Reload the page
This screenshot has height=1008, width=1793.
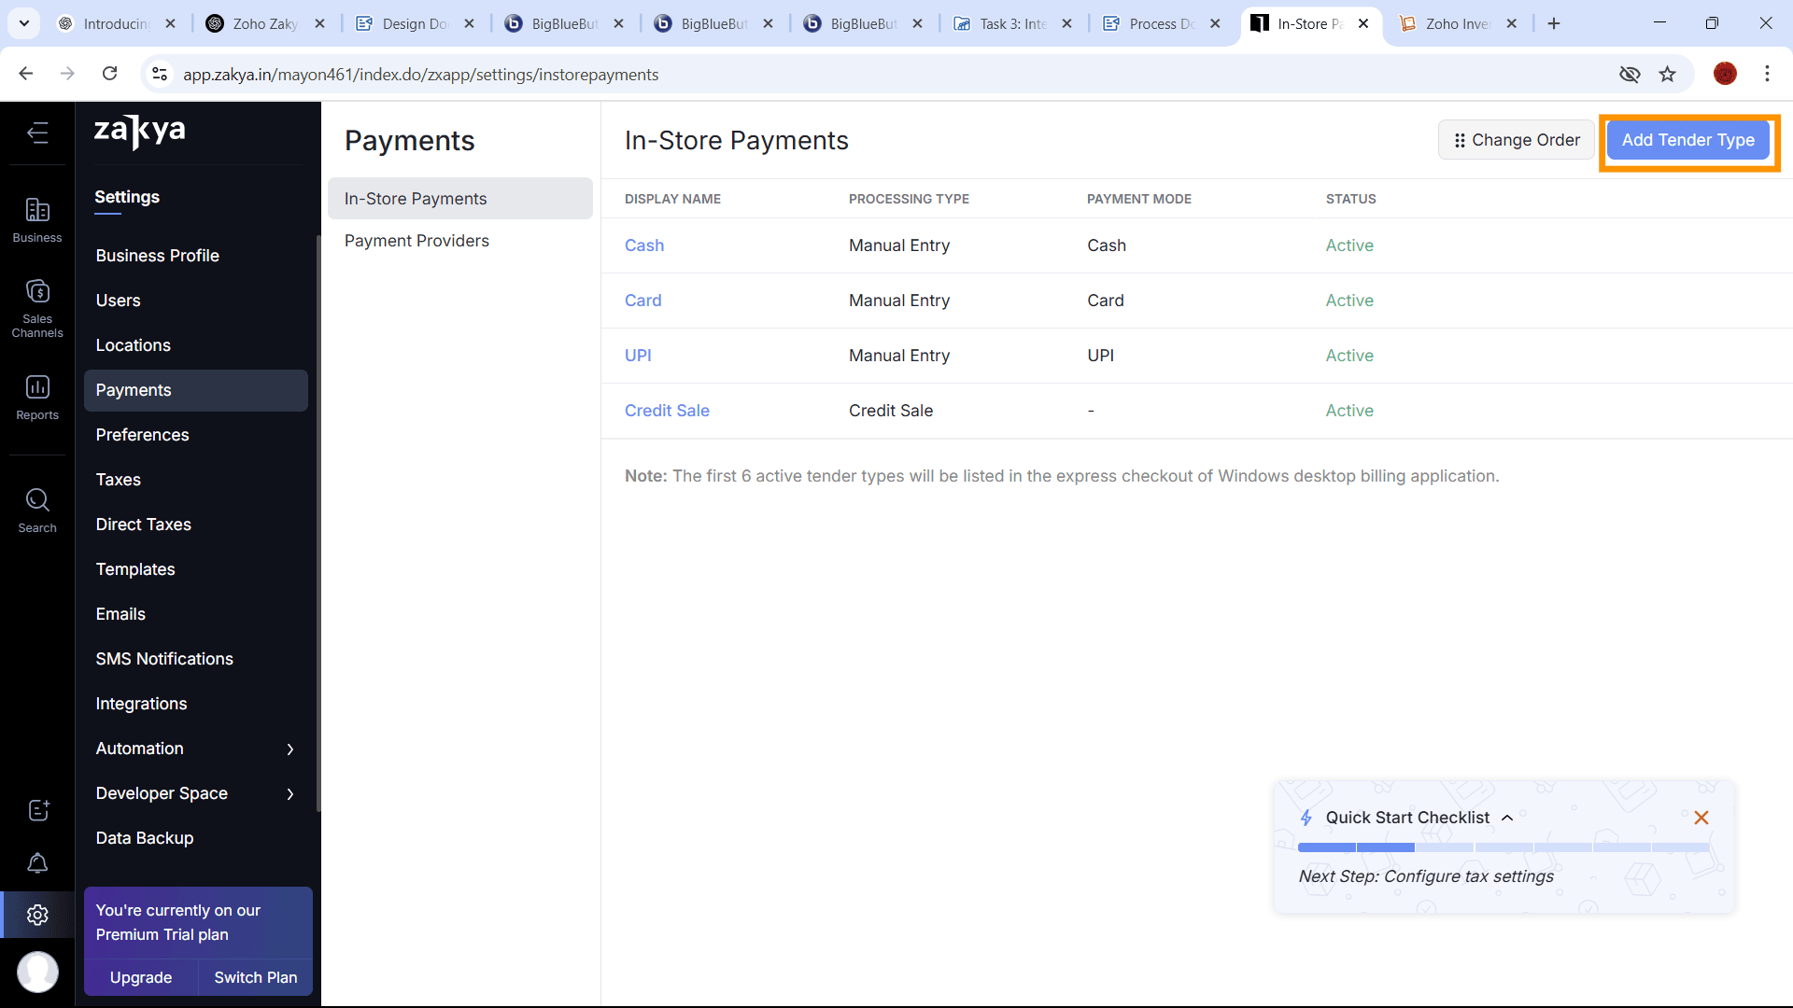tap(109, 74)
